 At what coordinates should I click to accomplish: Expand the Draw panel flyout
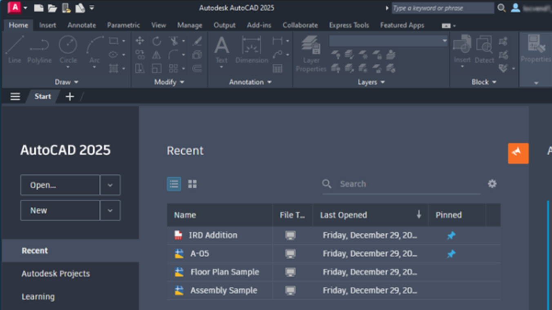(x=67, y=82)
